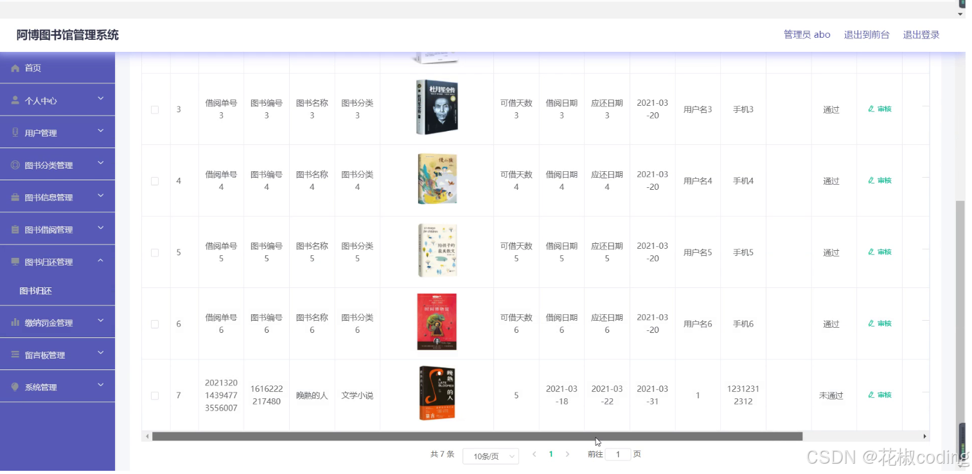Go to previous page with left arrow

534,454
